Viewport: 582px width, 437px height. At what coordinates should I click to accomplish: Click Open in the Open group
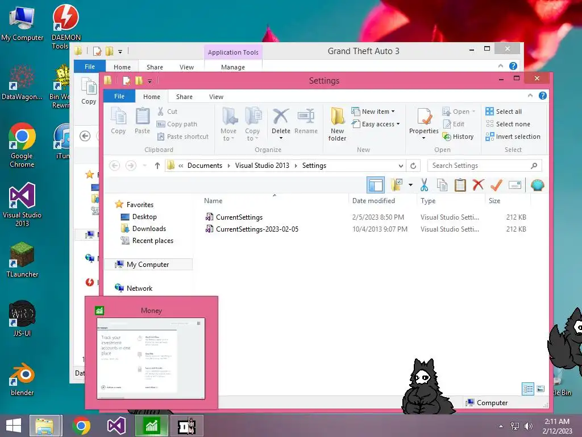pos(459,112)
